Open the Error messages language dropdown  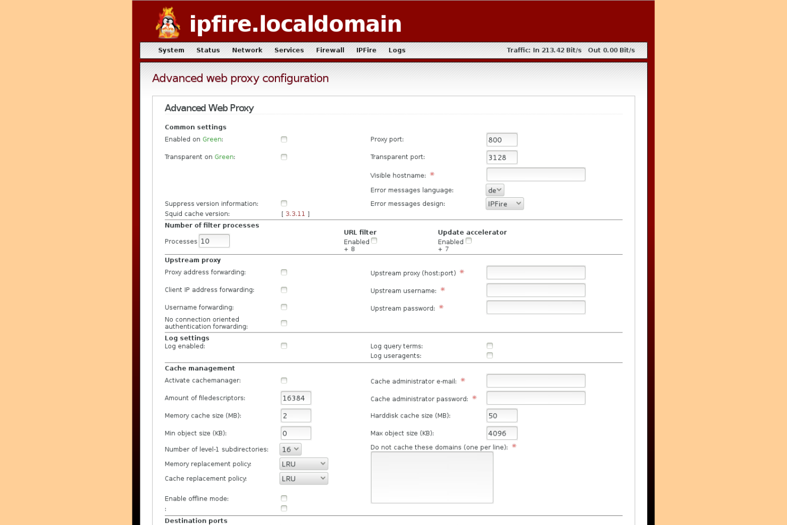(494, 189)
